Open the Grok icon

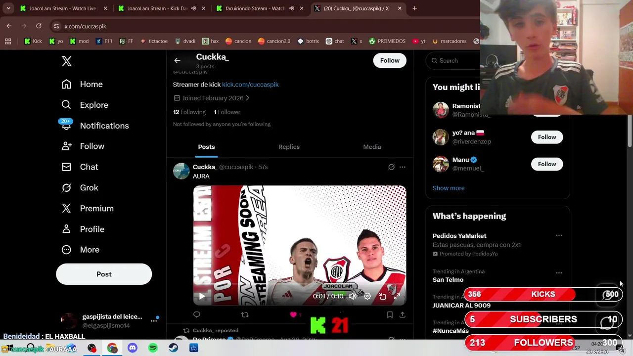click(x=66, y=188)
